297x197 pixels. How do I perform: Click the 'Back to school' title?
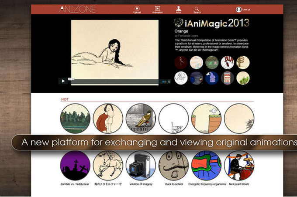[x=174, y=184]
